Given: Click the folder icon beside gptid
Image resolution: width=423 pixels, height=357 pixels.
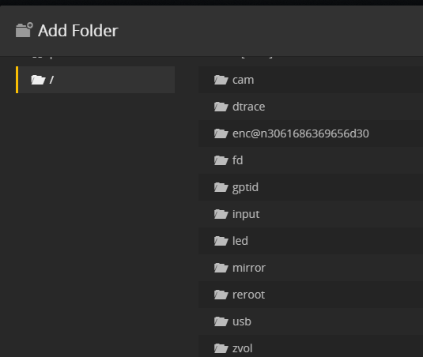Looking at the screenshot, I should pyautogui.click(x=221, y=187).
